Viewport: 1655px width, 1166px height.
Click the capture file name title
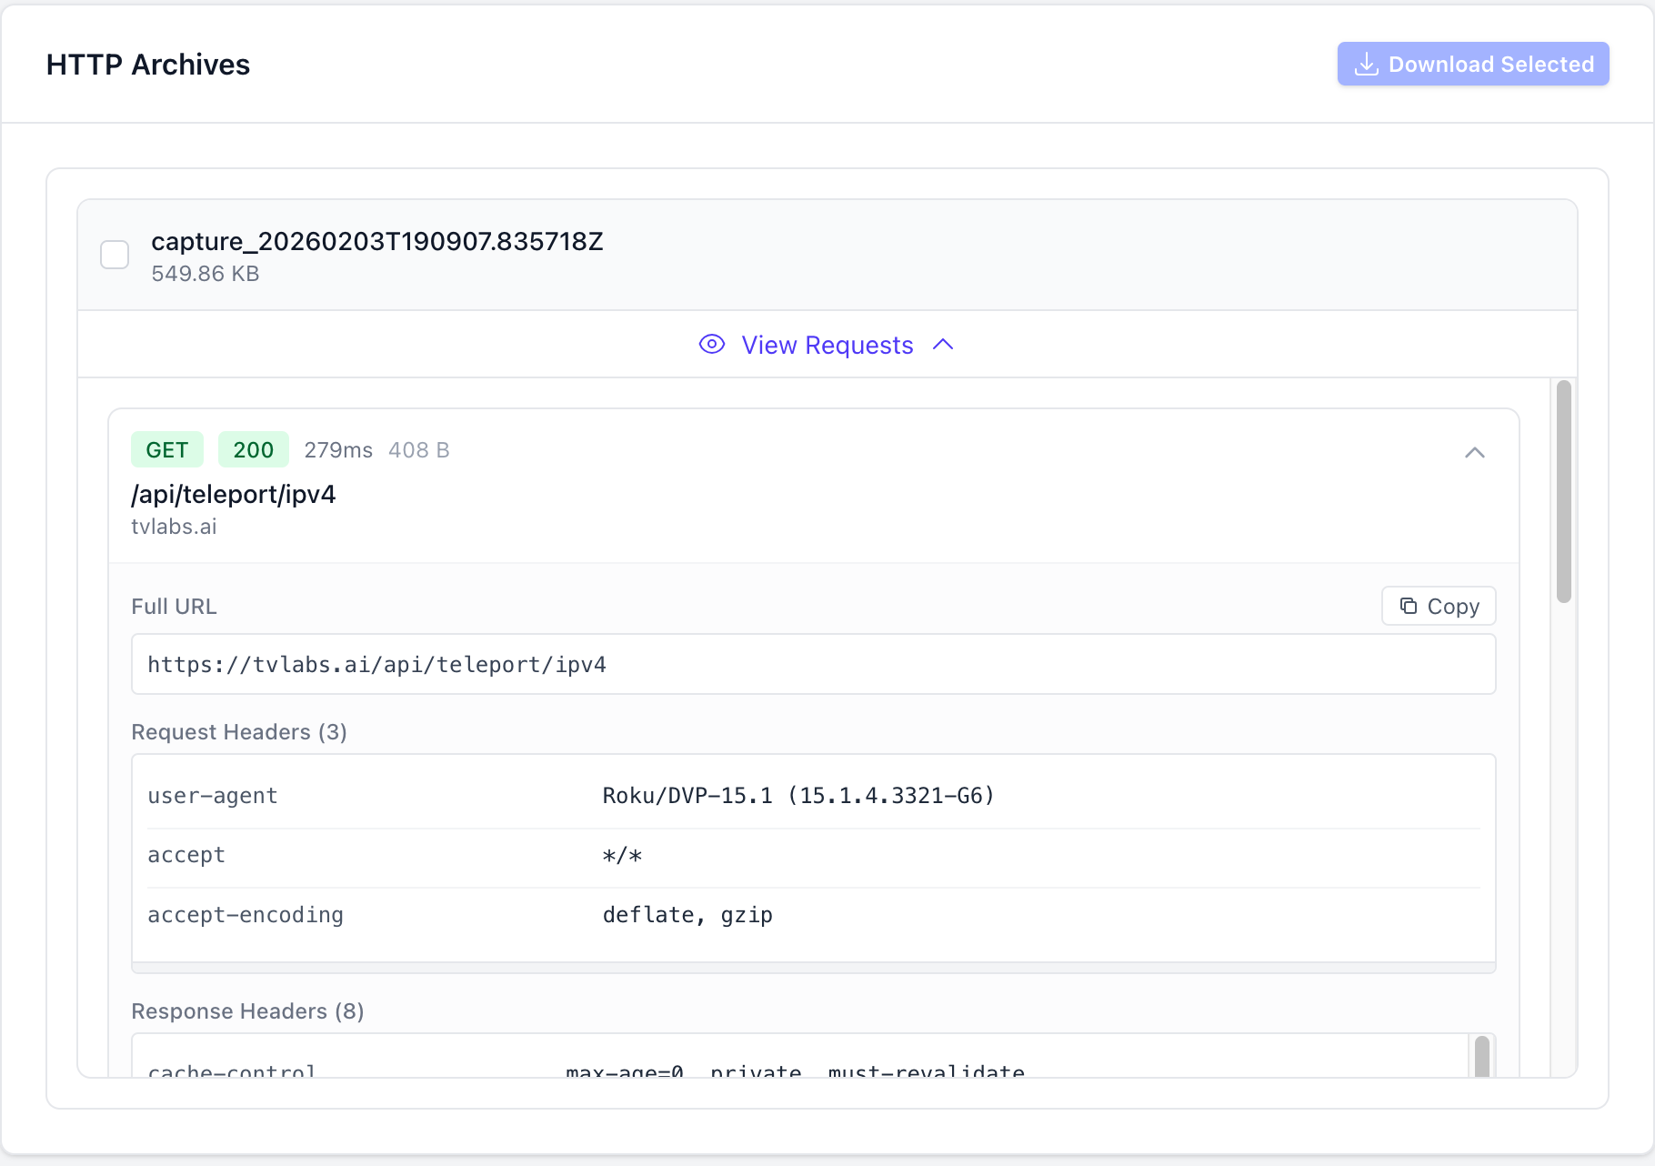point(376,242)
